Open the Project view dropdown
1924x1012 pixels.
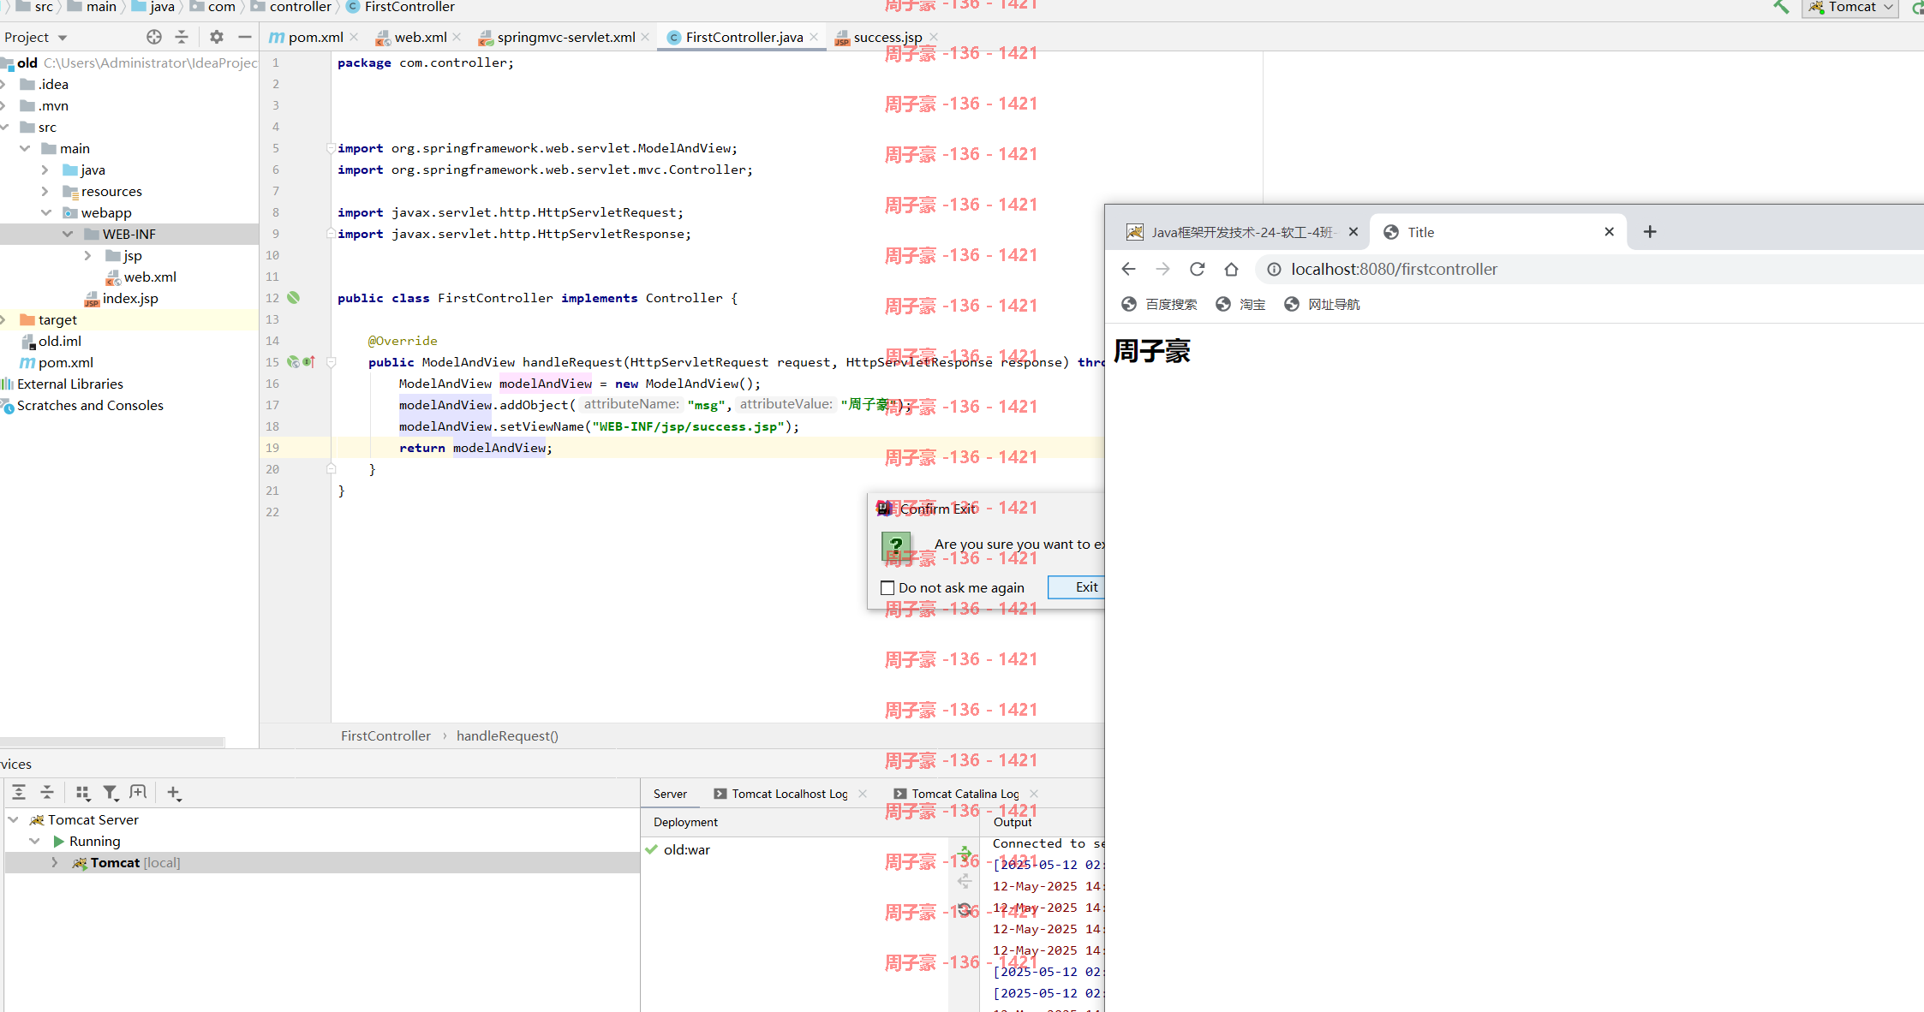click(36, 37)
